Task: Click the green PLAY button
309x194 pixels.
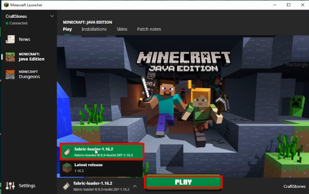Action: tap(183, 182)
